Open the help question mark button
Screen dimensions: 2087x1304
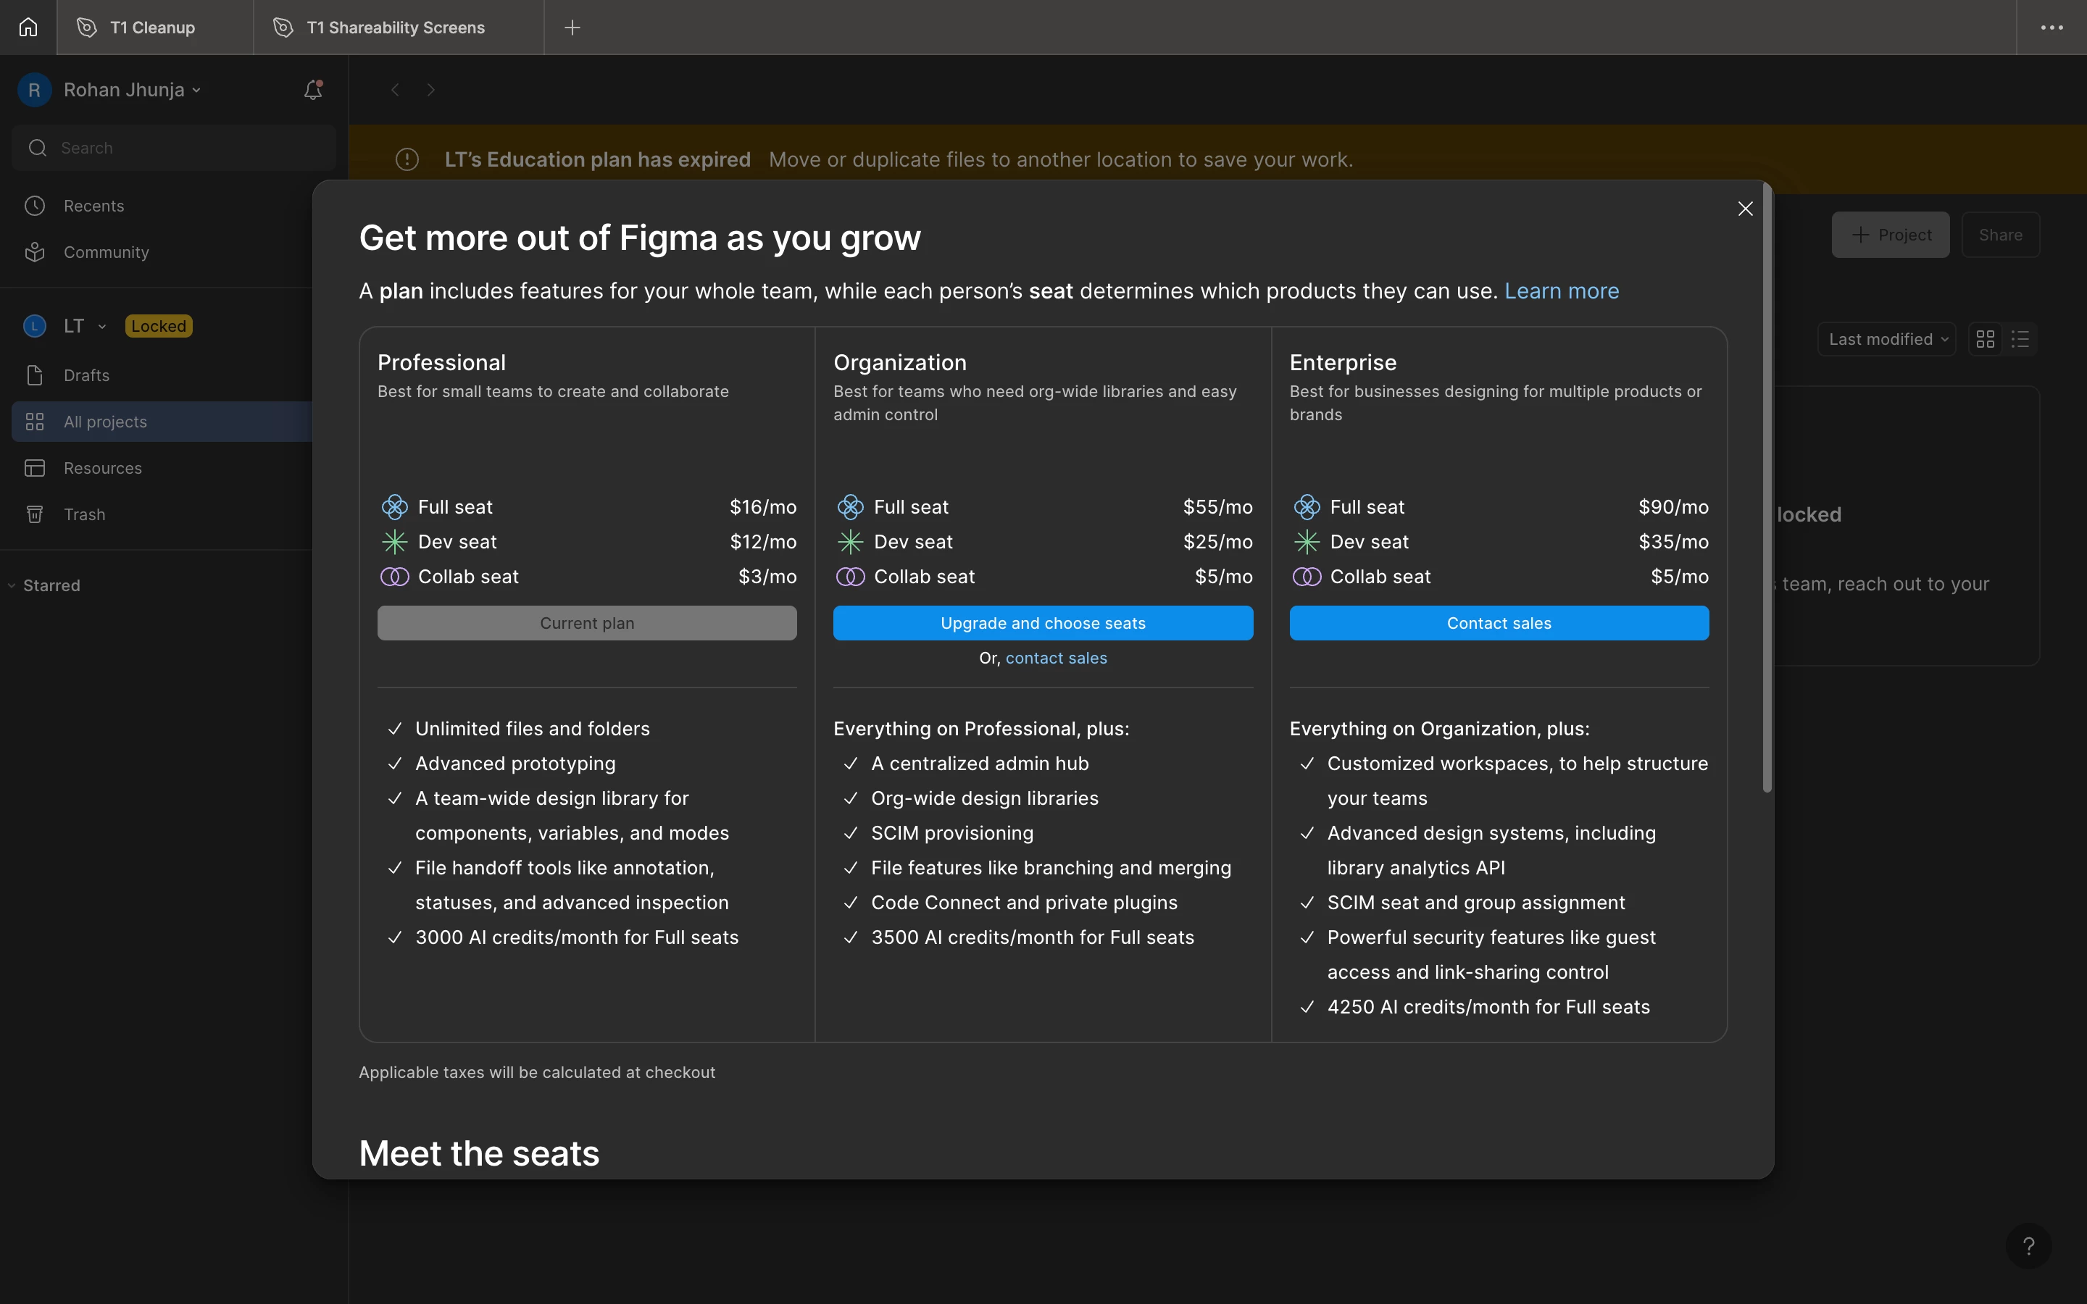click(2028, 1246)
